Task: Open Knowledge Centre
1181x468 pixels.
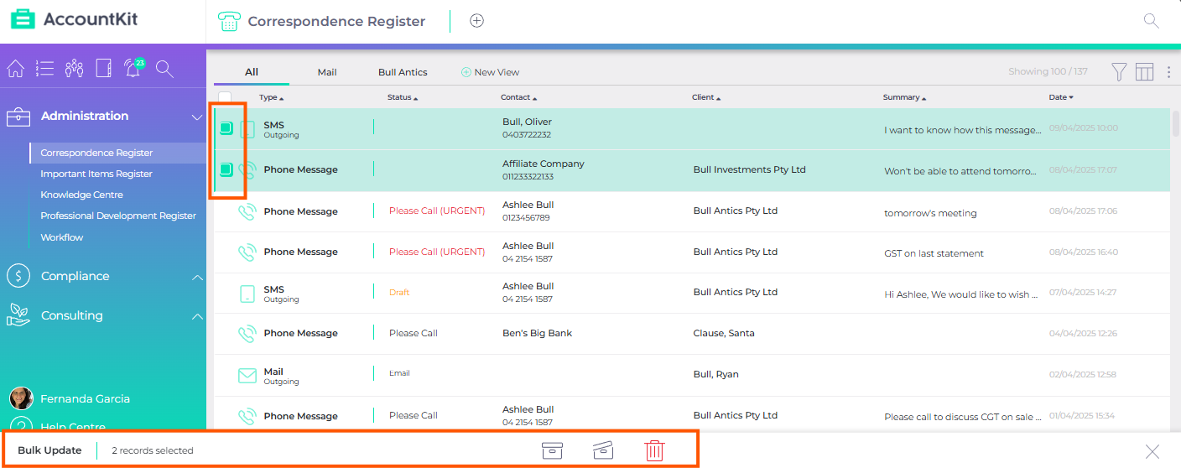Action: click(x=81, y=195)
